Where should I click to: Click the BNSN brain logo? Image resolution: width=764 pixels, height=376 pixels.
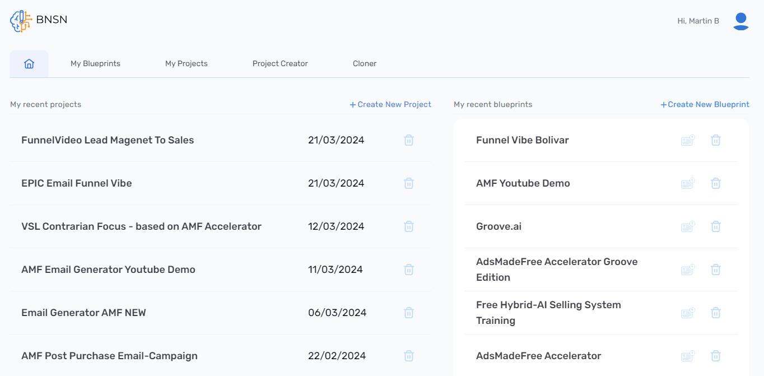21,20
